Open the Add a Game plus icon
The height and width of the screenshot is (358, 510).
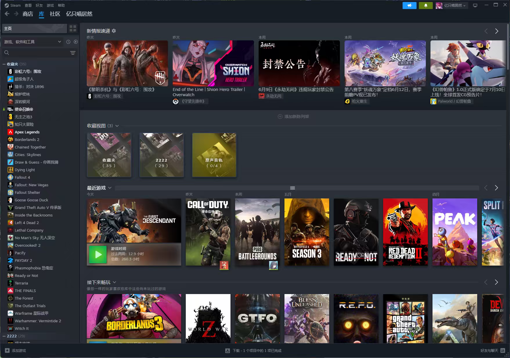[7, 350]
